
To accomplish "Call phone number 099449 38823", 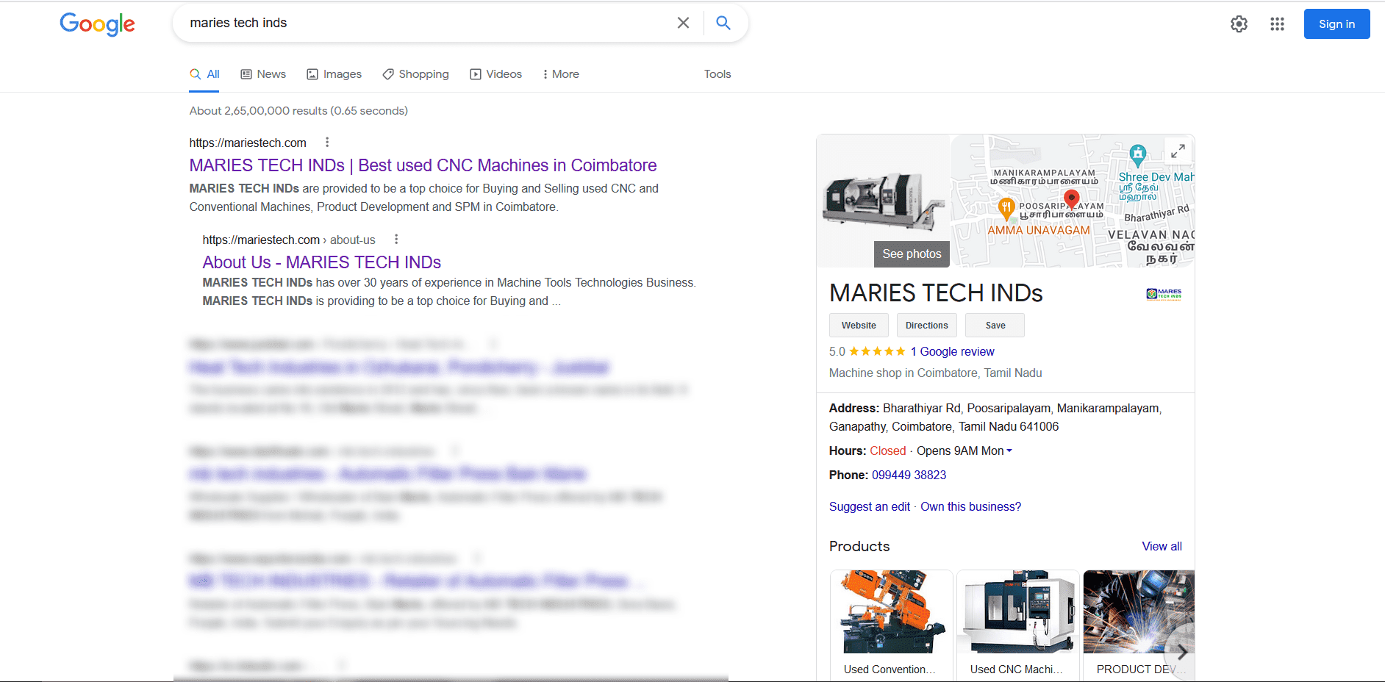I will click(x=909, y=475).
